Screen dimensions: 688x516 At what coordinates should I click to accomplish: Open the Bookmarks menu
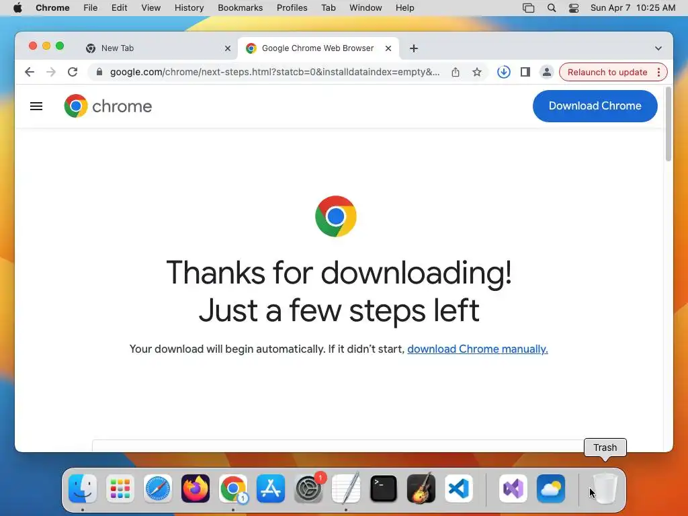(x=240, y=8)
